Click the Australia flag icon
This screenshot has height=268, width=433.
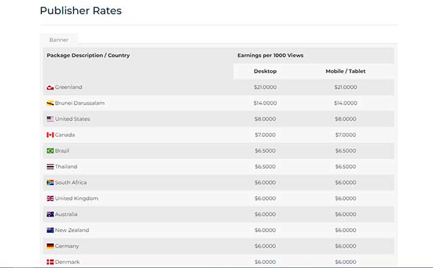[50, 214]
